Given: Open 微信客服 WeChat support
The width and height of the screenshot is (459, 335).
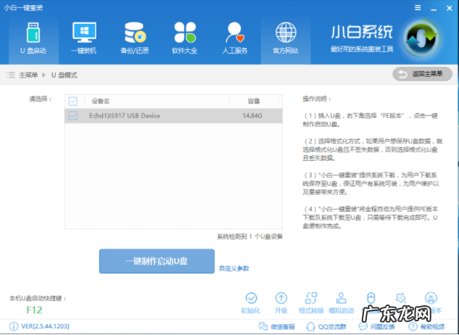Looking at the screenshot, I should tap(276, 326).
